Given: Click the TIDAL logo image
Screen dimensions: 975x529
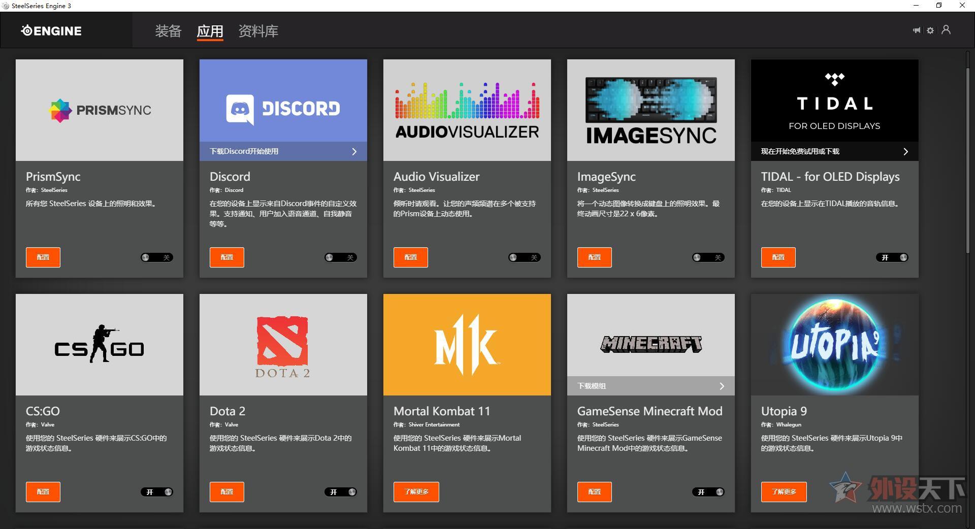Looking at the screenshot, I should point(835,101).
